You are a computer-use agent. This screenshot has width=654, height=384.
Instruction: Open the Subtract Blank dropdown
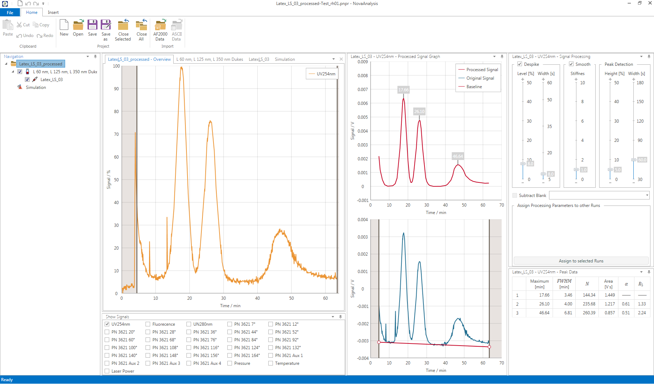tap(647, 195)
